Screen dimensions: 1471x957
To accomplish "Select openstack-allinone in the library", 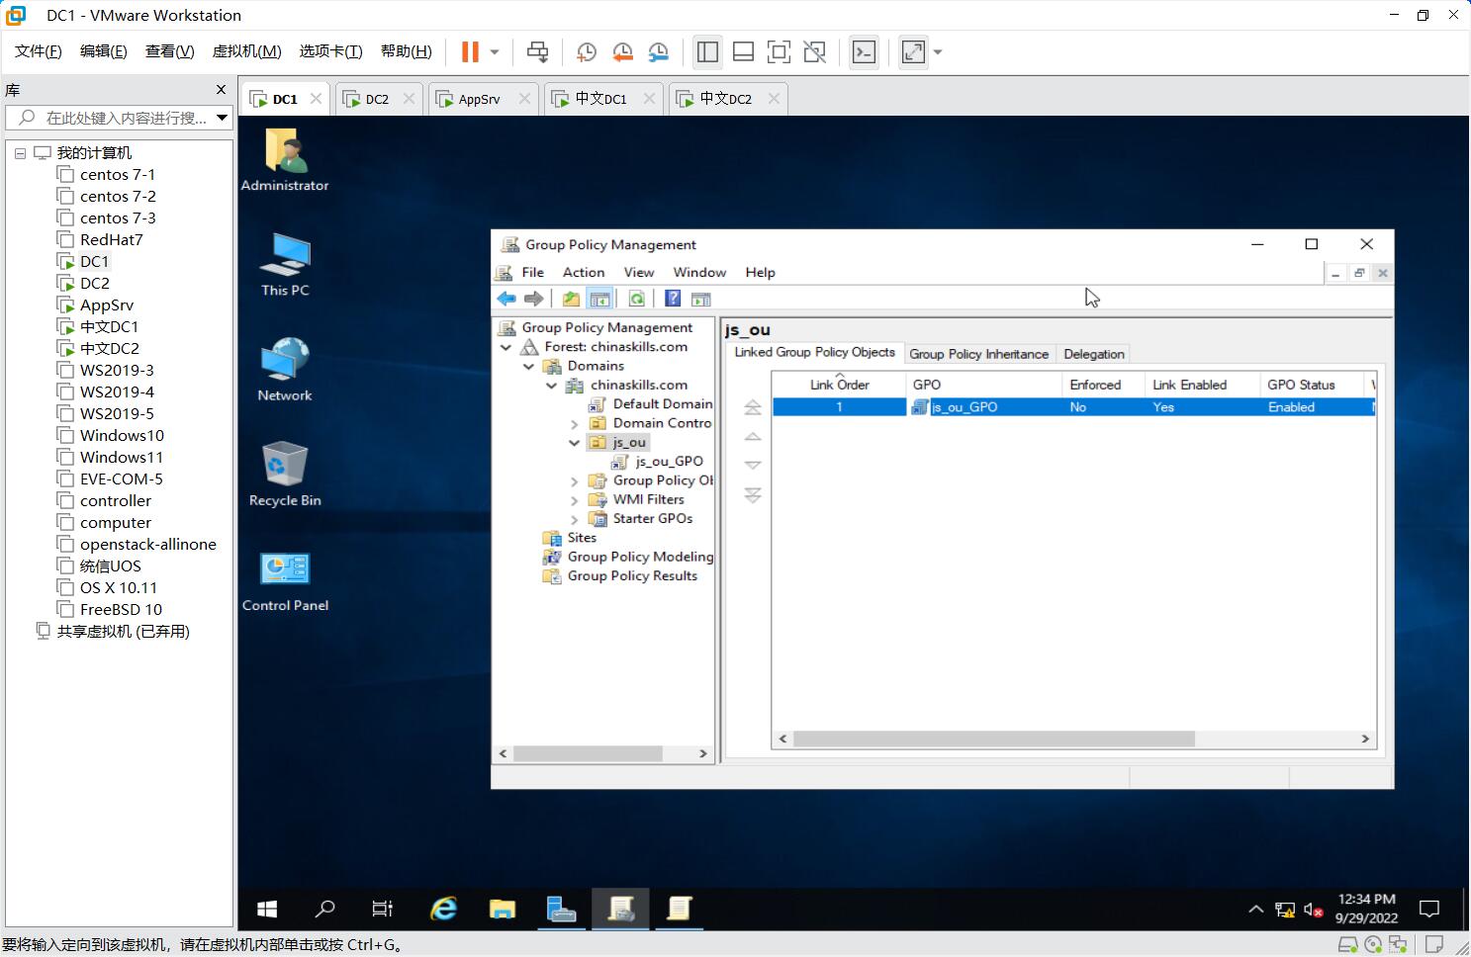I will [x=147, y=544].
